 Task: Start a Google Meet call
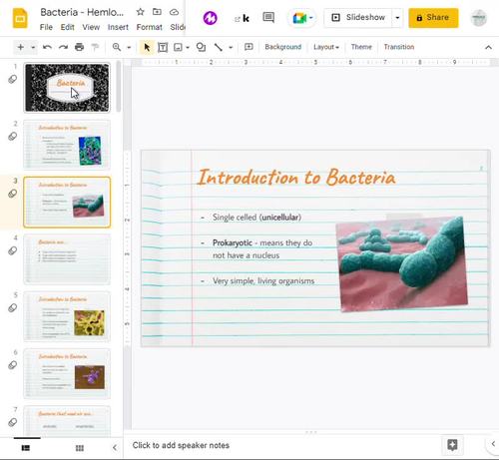(299, 18)
